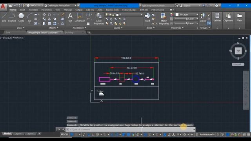Click the Dimension tool
The image size is (251, 141).
[x=80, y=18]
